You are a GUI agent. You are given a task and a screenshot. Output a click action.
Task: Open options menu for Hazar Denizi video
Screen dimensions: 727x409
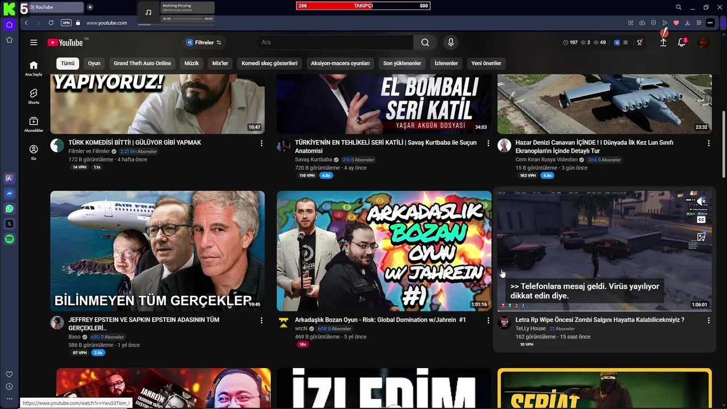click(708, 143)
